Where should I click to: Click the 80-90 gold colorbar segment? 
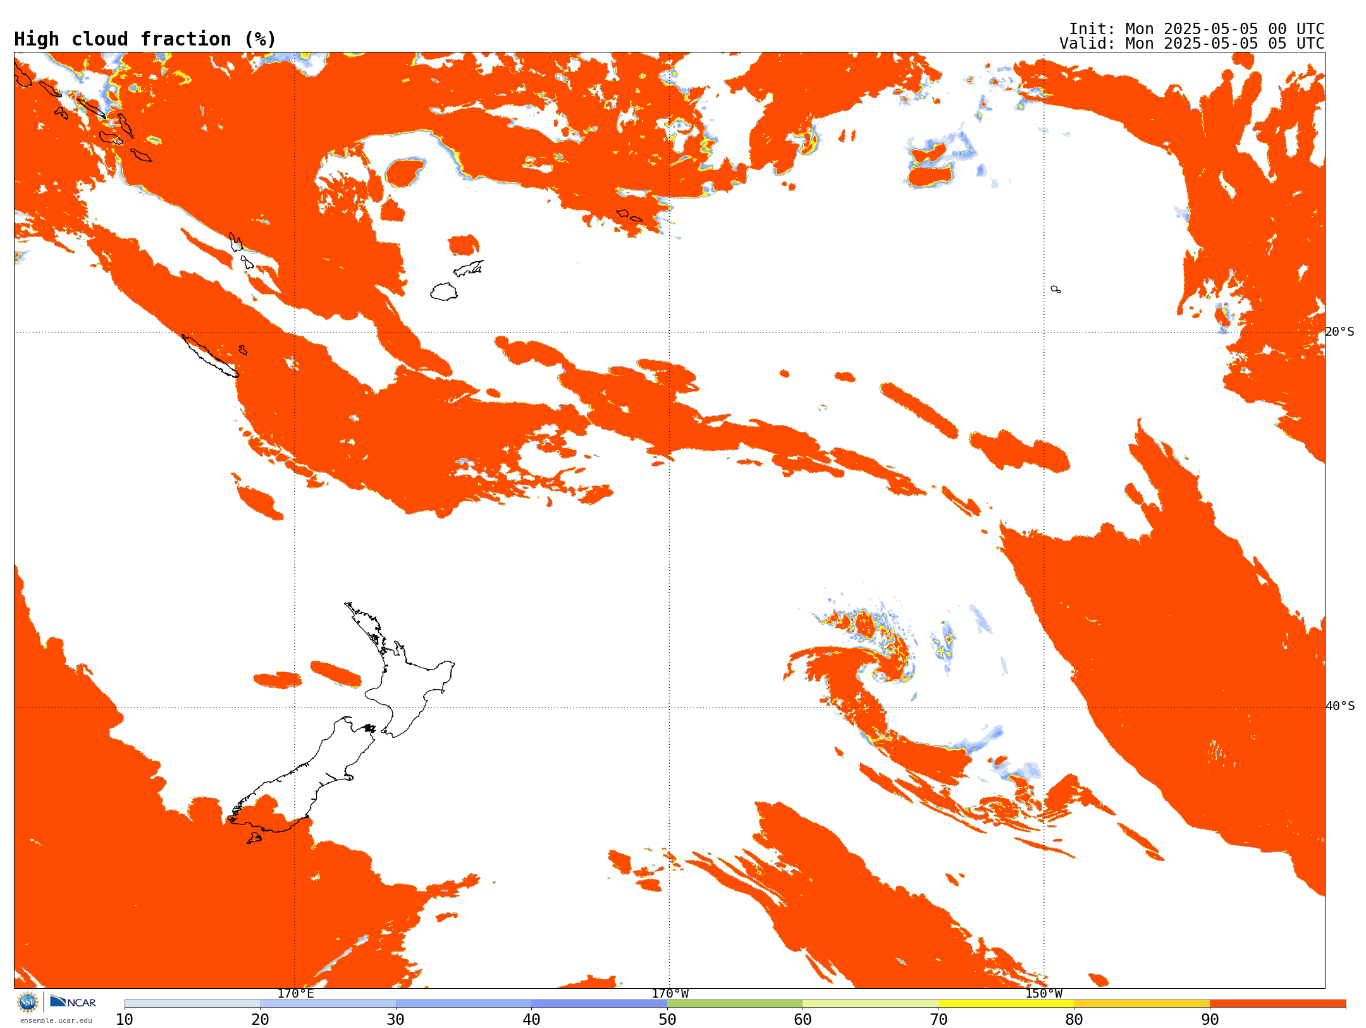(1141, 1004)
